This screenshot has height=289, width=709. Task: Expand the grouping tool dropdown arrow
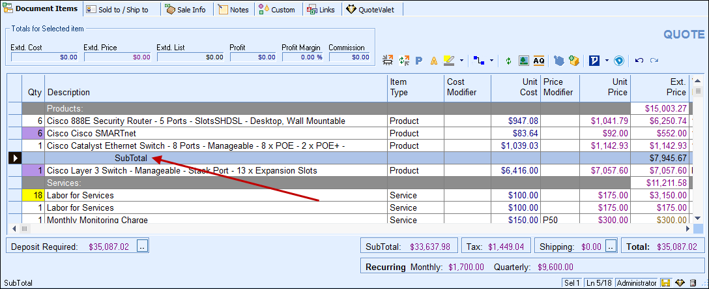click(491, 61)
